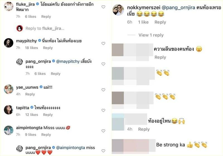Like maypitchy's comment with heart icon
Image resolution: width=223 pixels, height=156 pixels.
coord(103,43)
